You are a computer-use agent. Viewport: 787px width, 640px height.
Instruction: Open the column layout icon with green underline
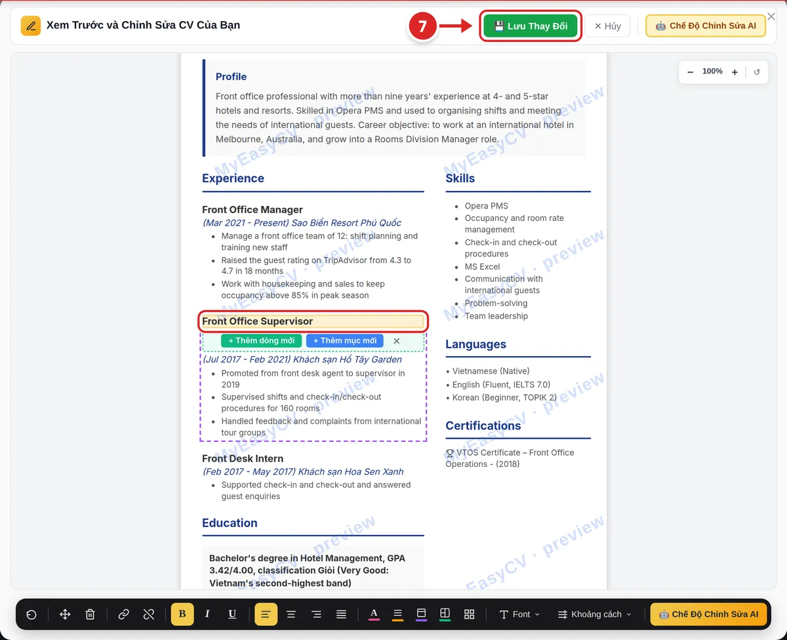click(x=445, y=614)
